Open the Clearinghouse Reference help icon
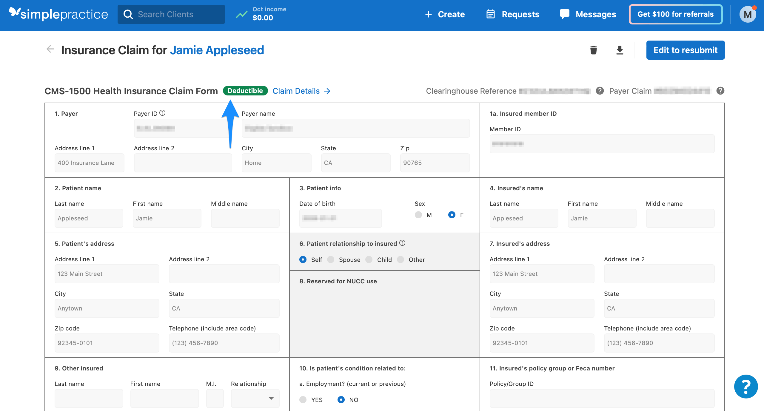Screen dimensions: 764x411 coord(600,91)
